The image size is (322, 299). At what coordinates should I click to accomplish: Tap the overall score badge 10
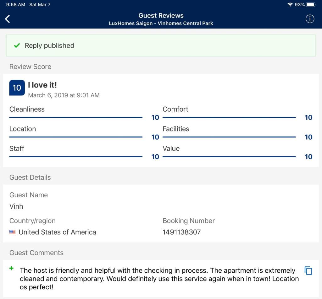[17, 88]
